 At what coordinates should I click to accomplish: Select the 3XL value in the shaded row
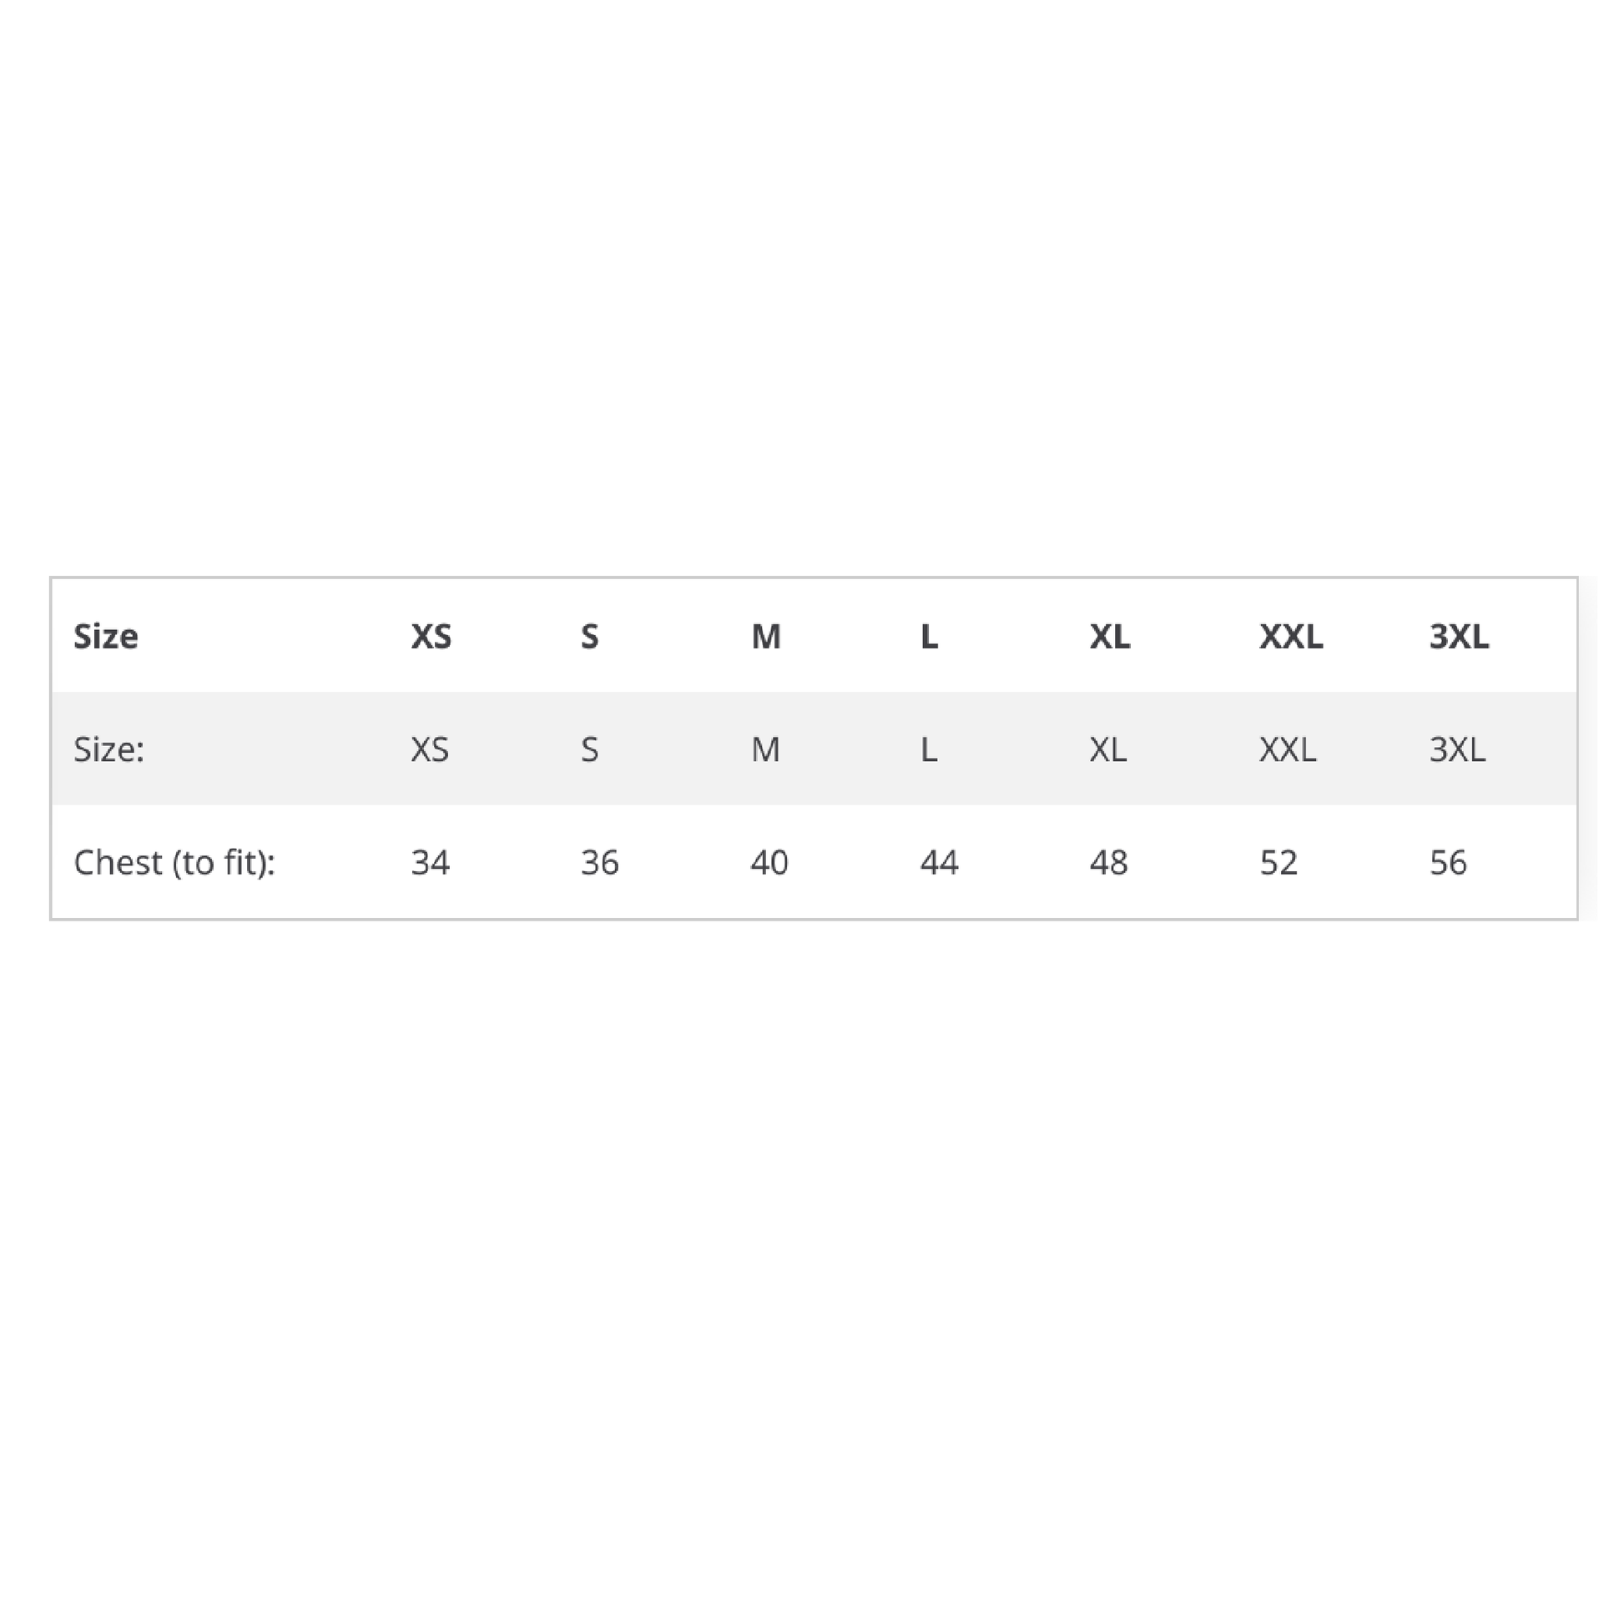(1458, 749)
